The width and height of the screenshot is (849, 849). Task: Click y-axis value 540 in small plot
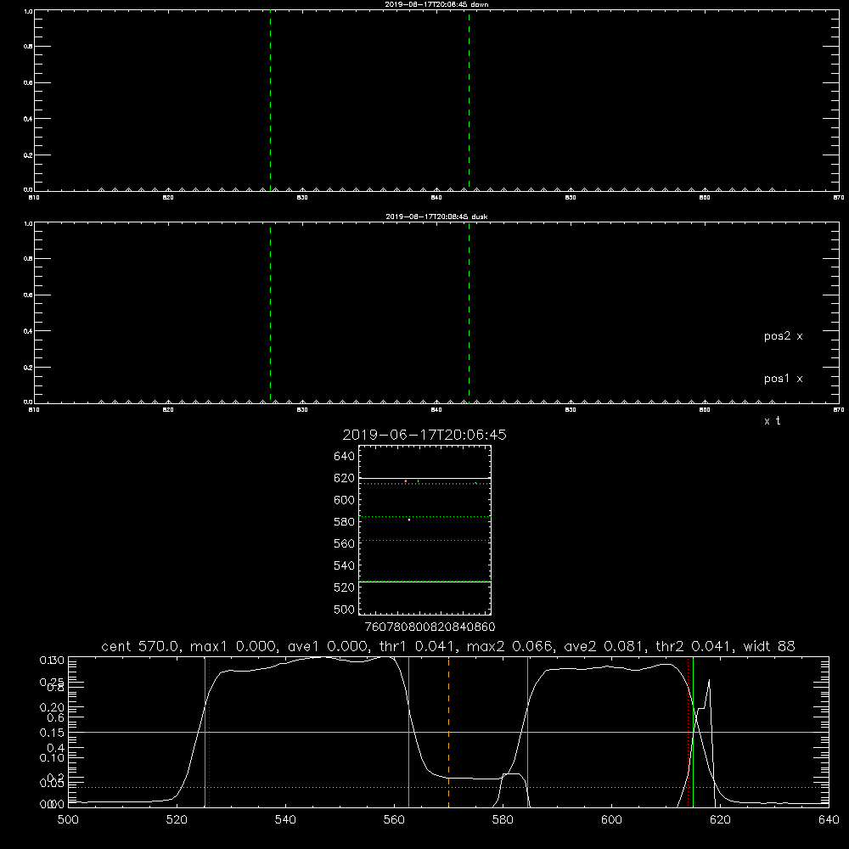tap(344, 565)
